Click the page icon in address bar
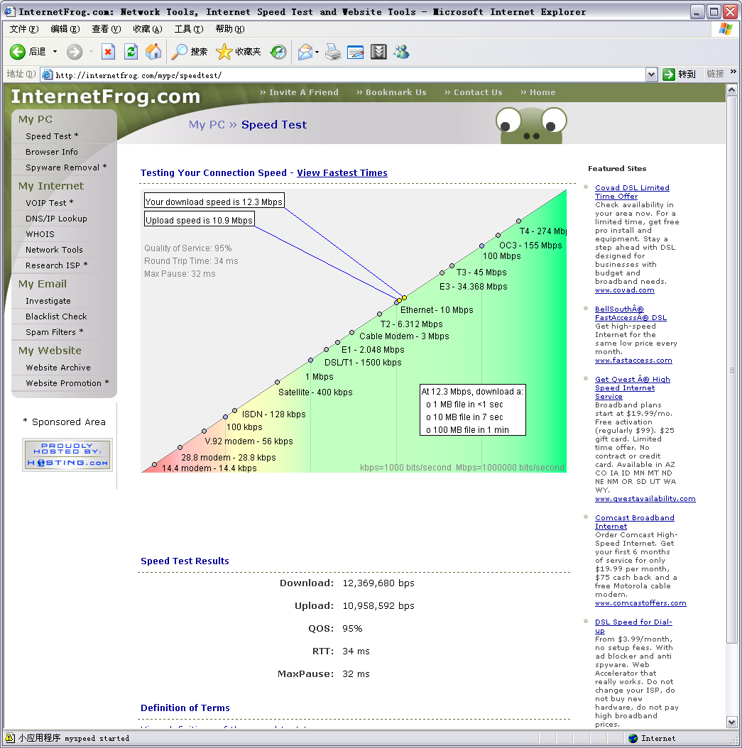Viewport: 742px width, 748px height. 47,75
